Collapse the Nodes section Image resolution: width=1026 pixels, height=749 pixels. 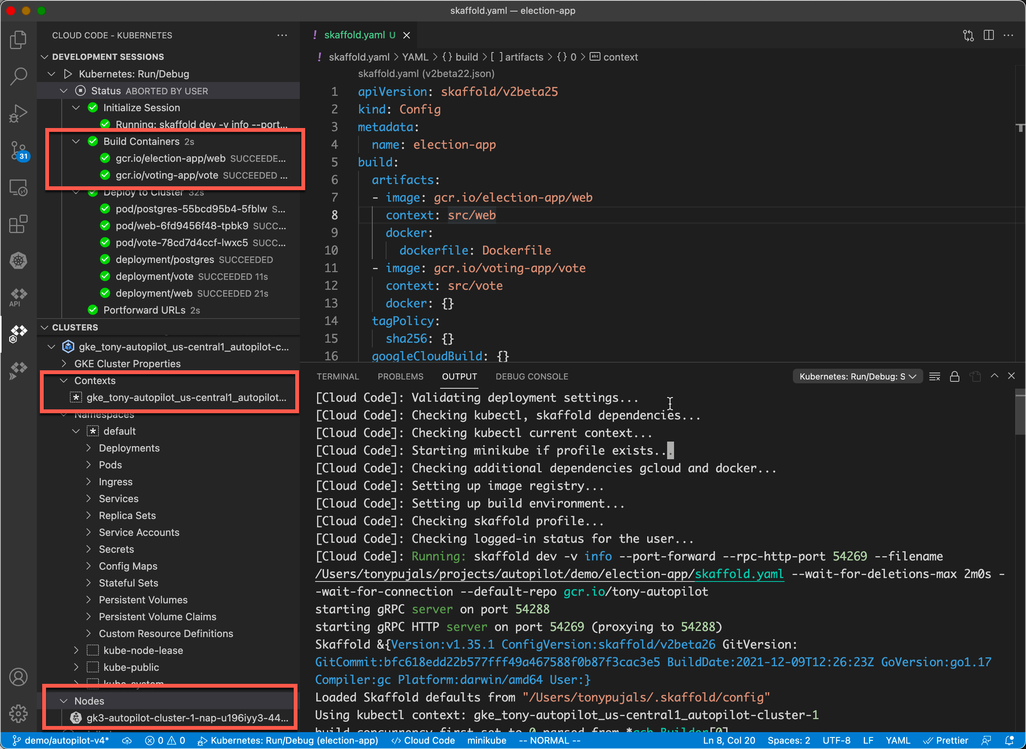64,700
